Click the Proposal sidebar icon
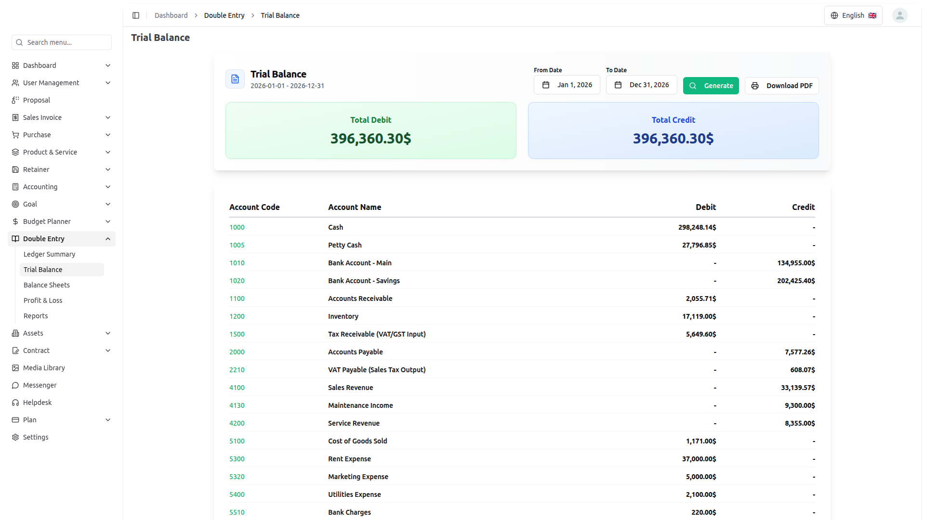Viewport: 925px width, 520px height. pyautogui.click(x=15, y=100)
